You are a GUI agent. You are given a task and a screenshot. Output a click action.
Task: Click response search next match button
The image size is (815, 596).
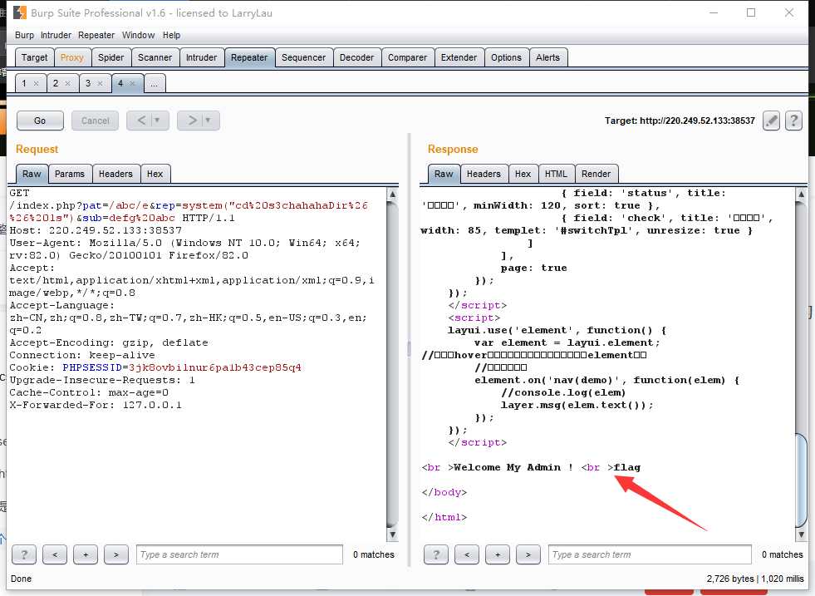point(528,554)
